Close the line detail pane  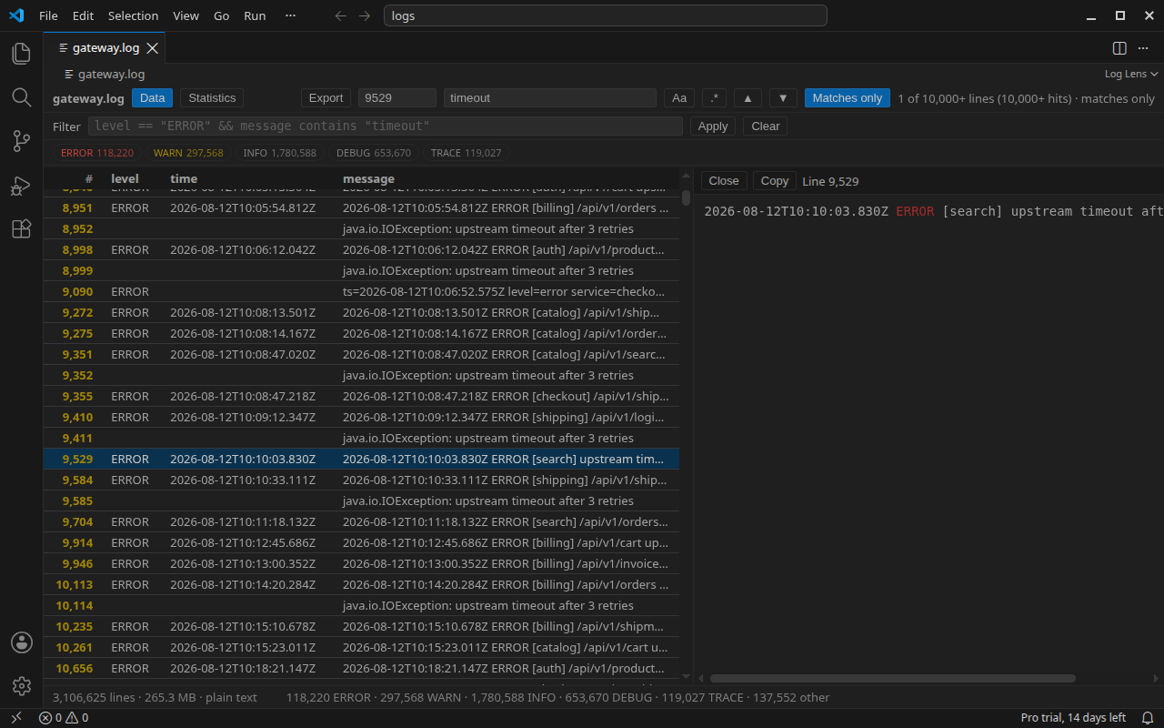coord(724,181)
